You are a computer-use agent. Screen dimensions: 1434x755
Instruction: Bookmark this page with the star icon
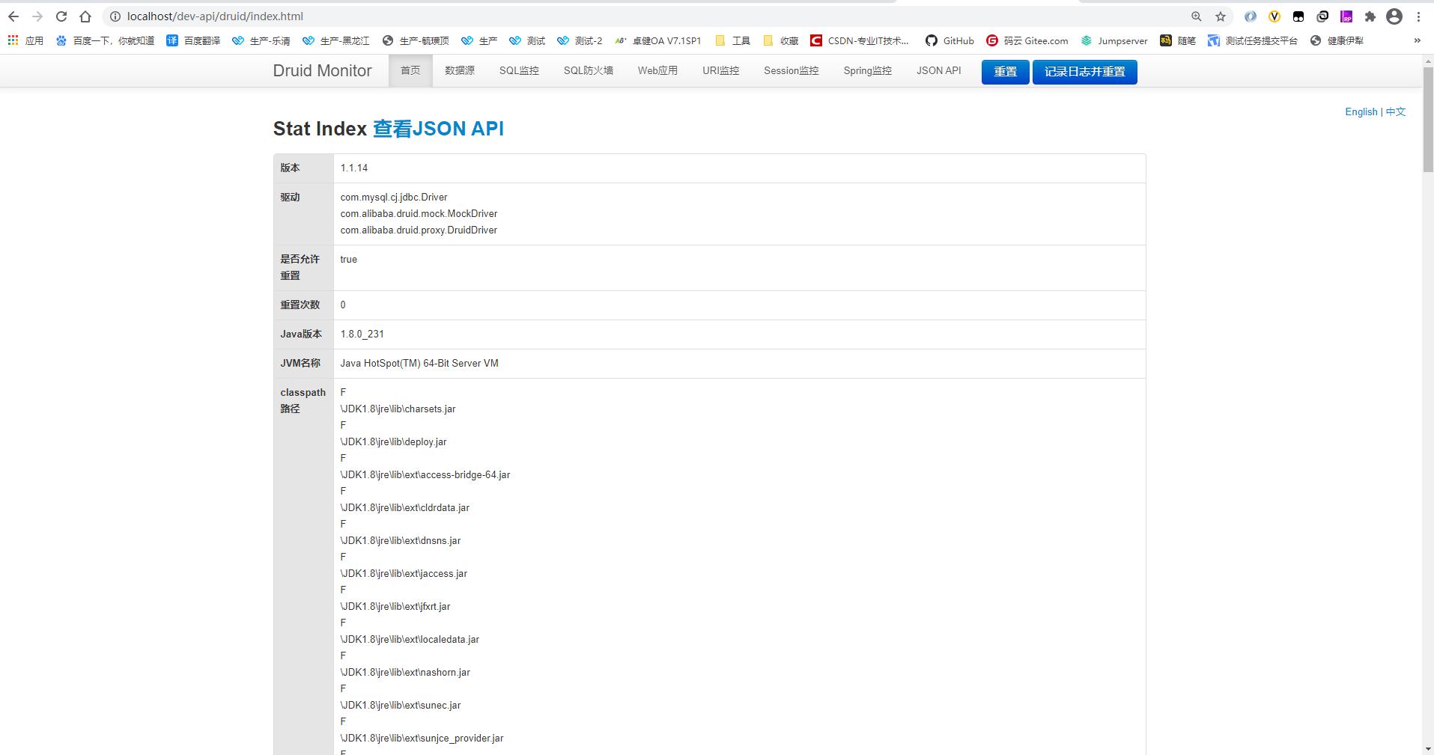click(x=1221, y=16)
